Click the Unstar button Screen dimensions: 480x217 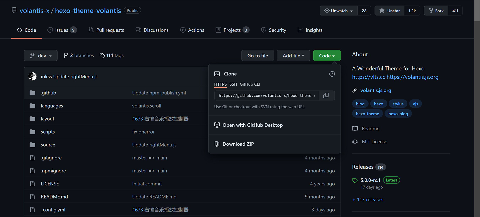point(389,11)
